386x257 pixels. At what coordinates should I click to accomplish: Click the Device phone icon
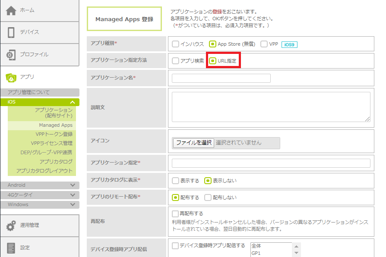[11, 32]
